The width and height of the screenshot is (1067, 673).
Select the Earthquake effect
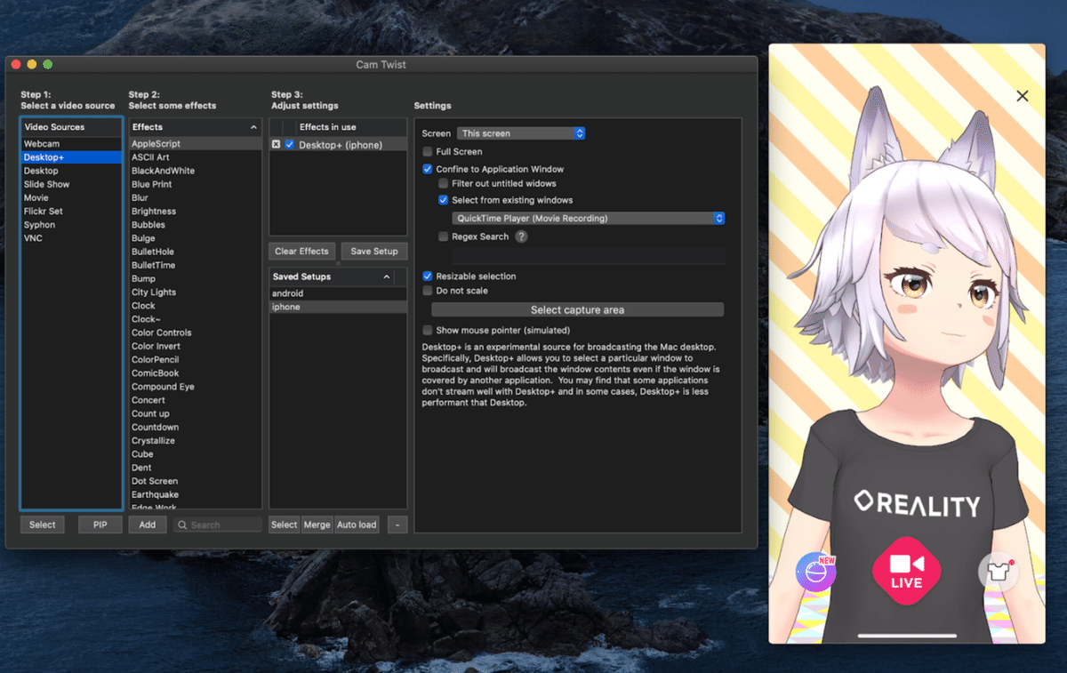pyautogui.click(x=196, y=494)
